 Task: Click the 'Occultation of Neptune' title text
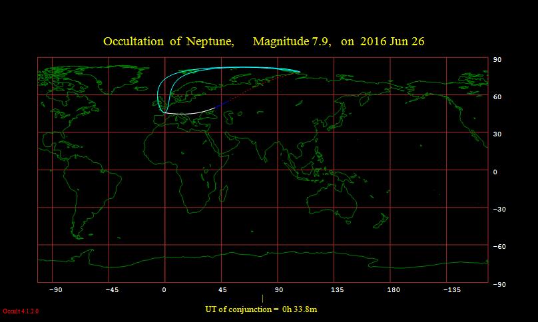pyautogui.click(x=168, y=42)
